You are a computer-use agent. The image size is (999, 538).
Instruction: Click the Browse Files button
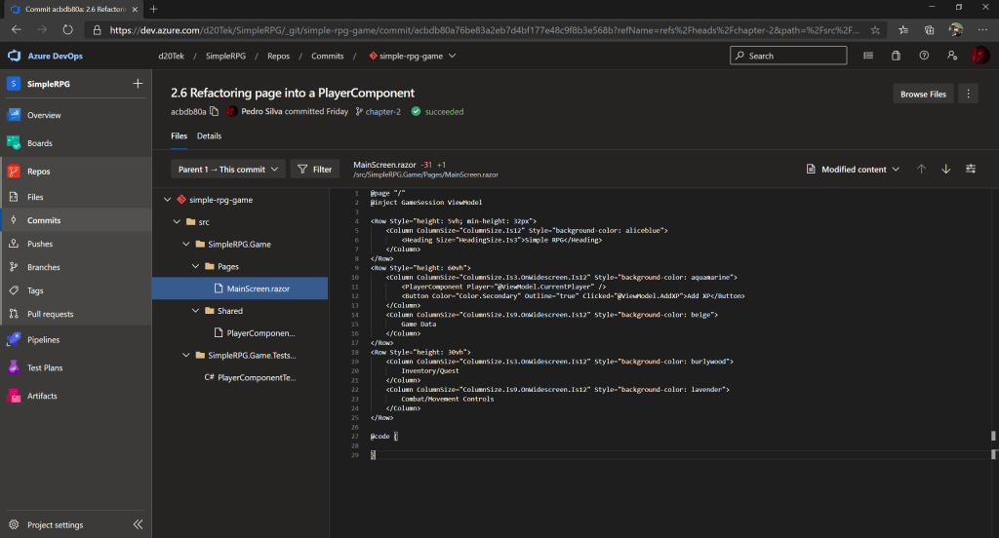point(922,95)
